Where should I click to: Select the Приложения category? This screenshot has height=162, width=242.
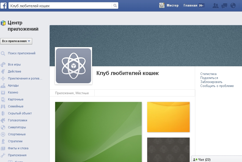tap(17, 155)
